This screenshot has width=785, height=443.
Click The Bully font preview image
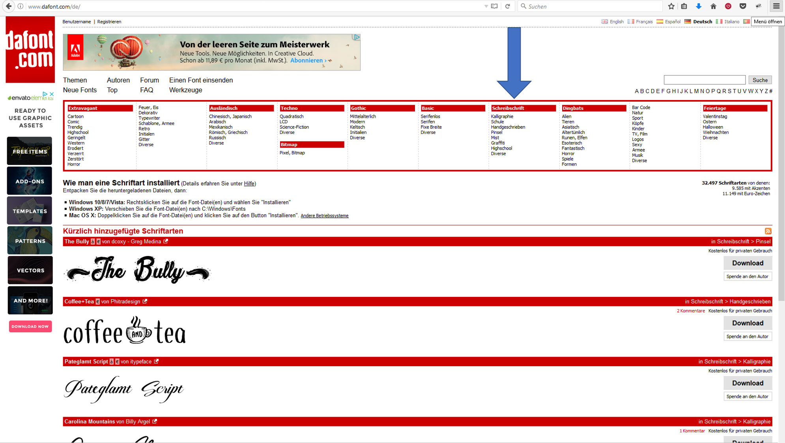(137, 270)
